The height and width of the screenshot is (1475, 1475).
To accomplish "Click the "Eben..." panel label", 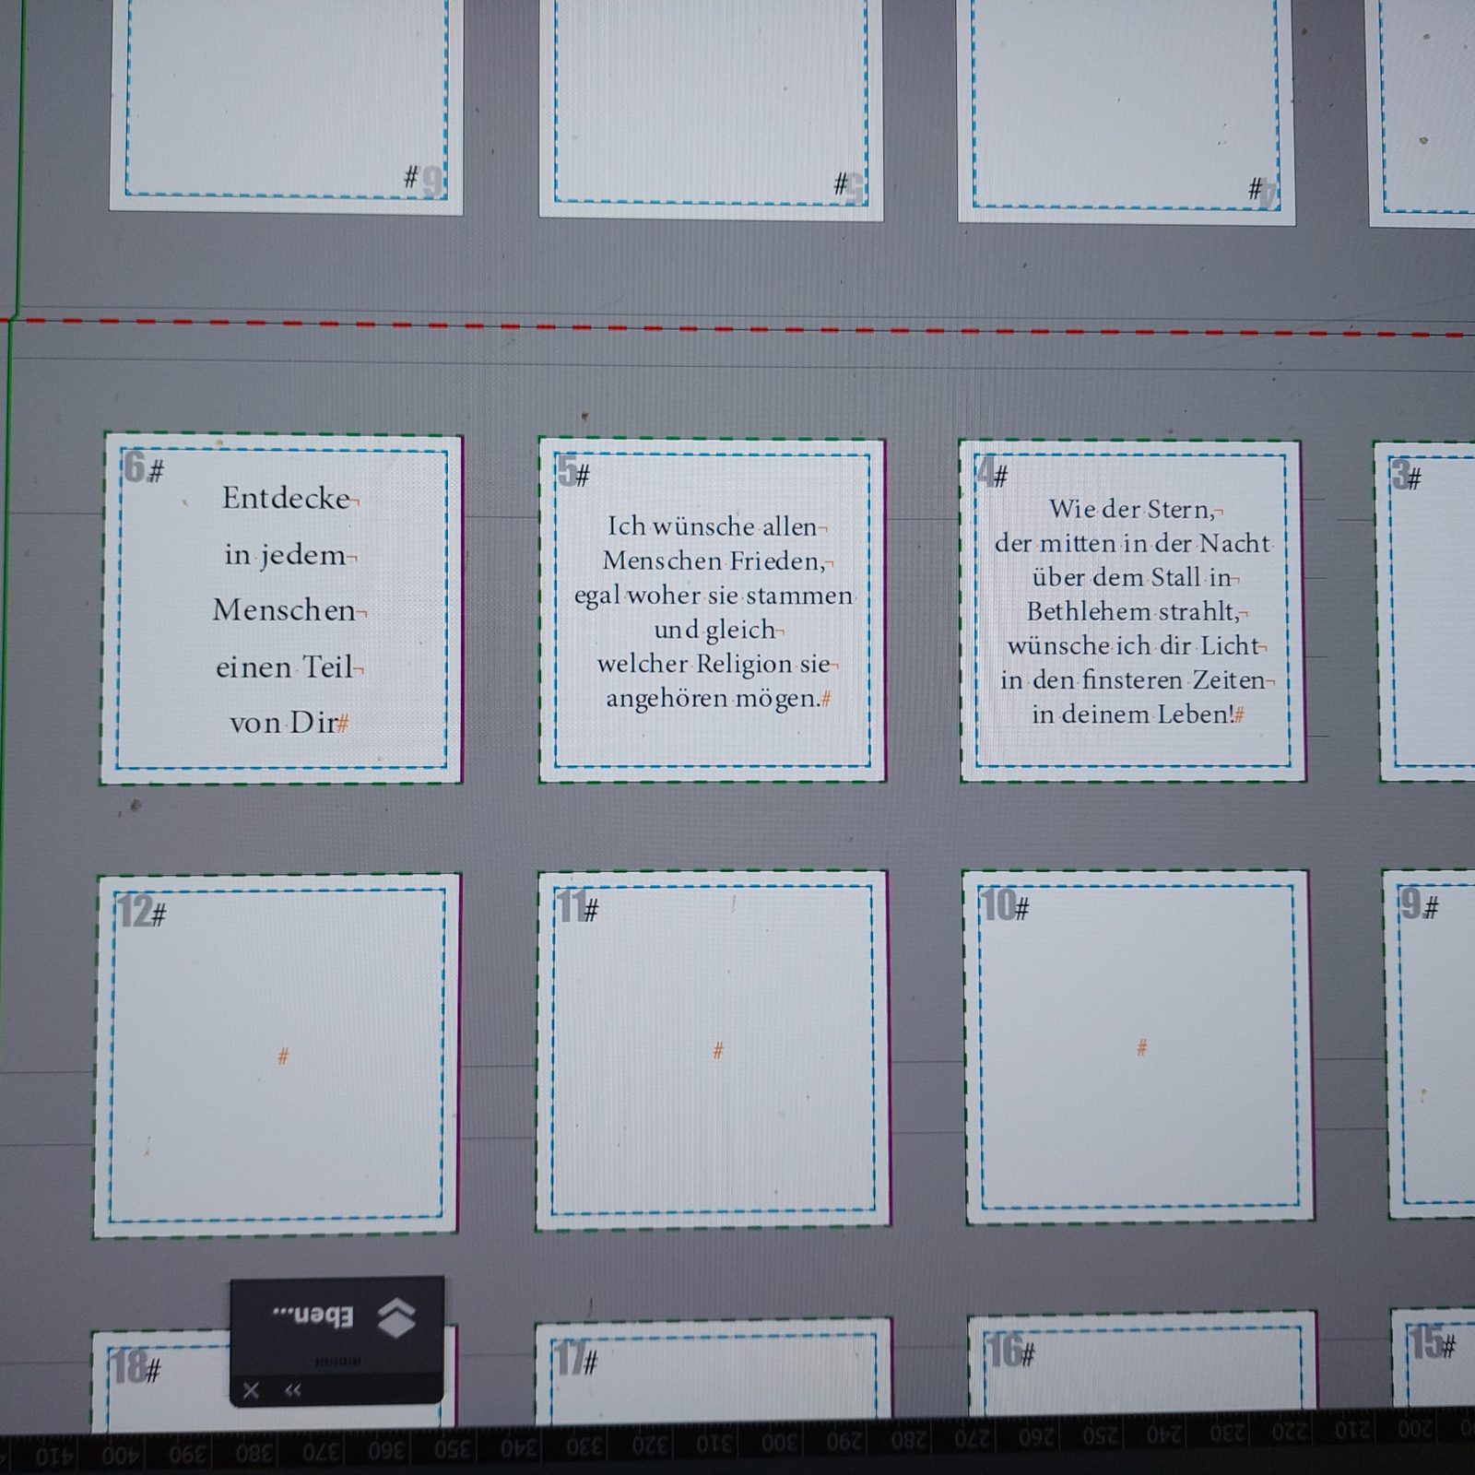I will (x=313, y=1316).
